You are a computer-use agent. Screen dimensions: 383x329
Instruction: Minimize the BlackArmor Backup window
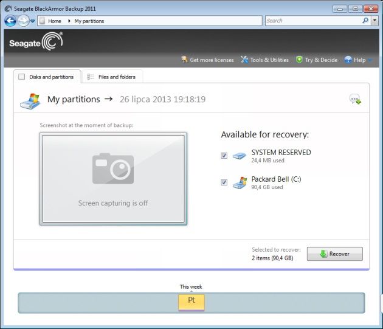pos(339,9)
